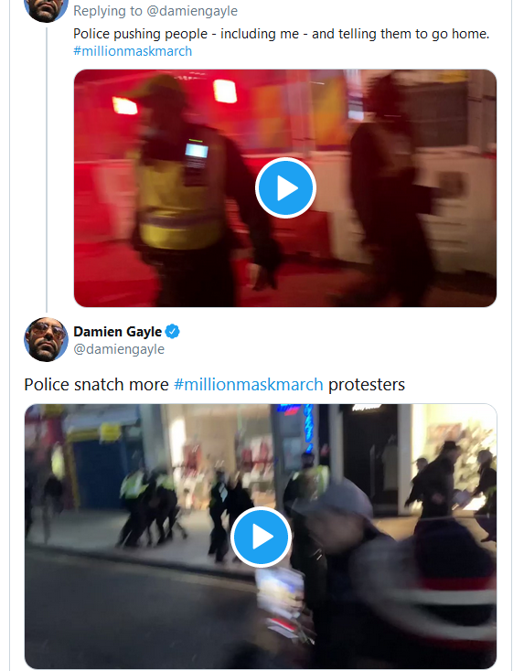Click the dark silhouette figure in first video

click(x=390, y=190)
